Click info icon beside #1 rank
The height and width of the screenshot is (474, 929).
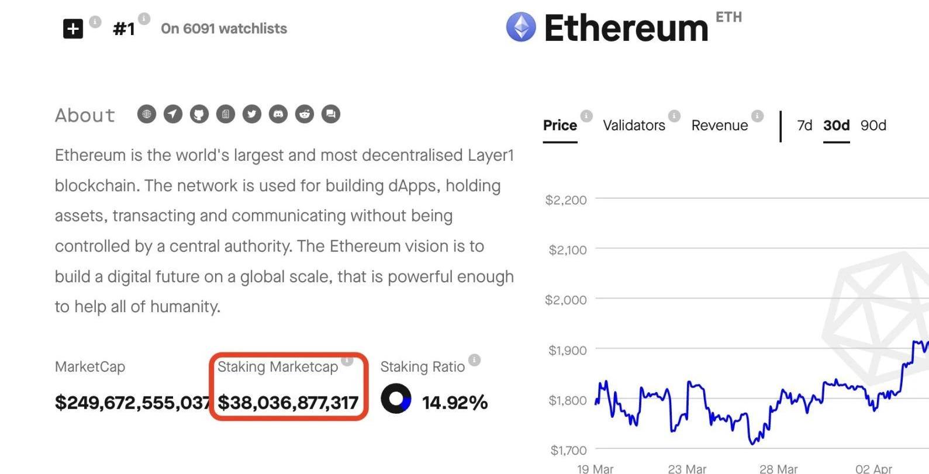pyautogui.click(x=144, y=19)
